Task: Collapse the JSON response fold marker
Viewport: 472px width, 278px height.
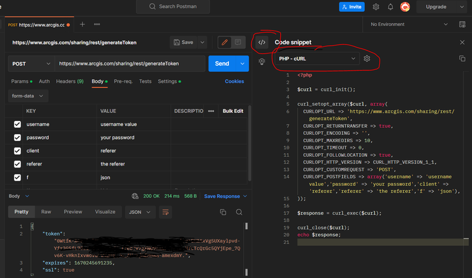Action: point(32,226)
